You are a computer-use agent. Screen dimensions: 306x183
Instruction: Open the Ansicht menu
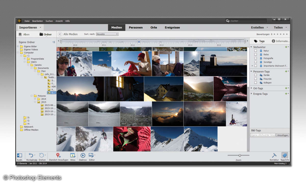tap(59, 21)
